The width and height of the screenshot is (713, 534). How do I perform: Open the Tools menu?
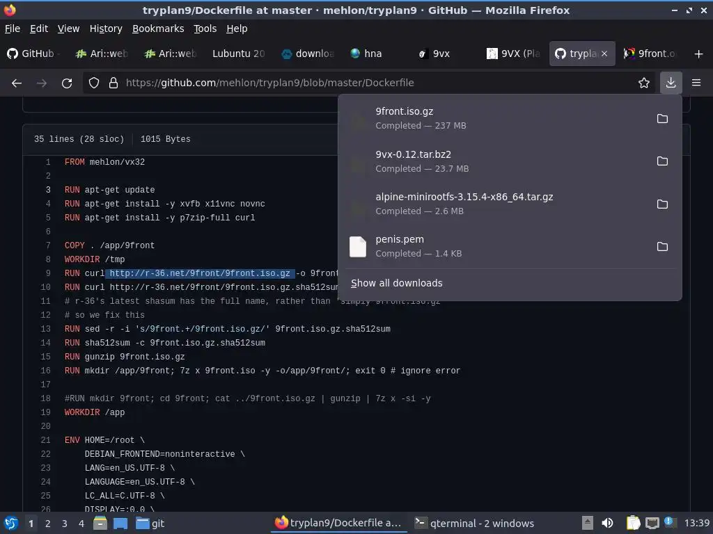[205, 29]
